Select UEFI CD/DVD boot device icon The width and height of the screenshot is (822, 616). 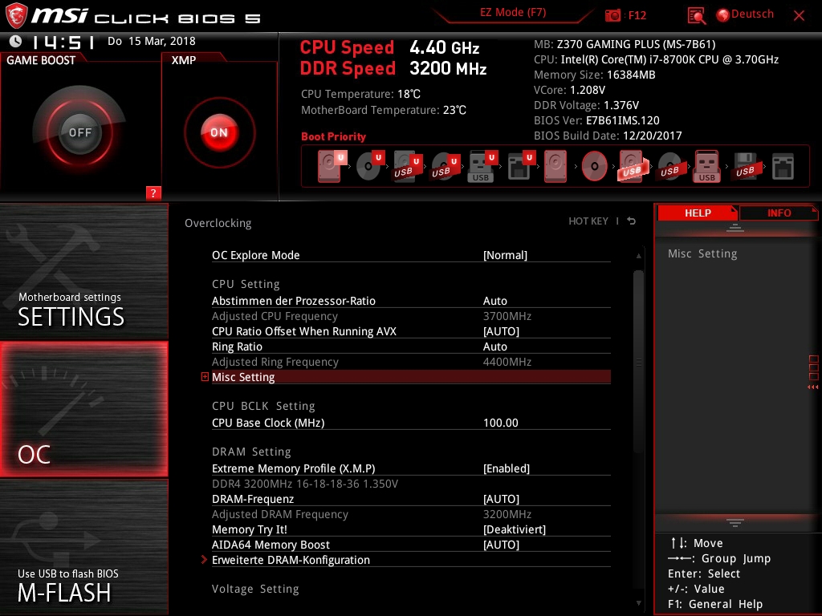tap(370, 166)
